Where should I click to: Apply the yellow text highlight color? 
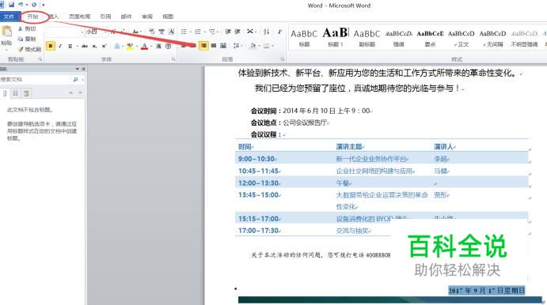(130, 46)
